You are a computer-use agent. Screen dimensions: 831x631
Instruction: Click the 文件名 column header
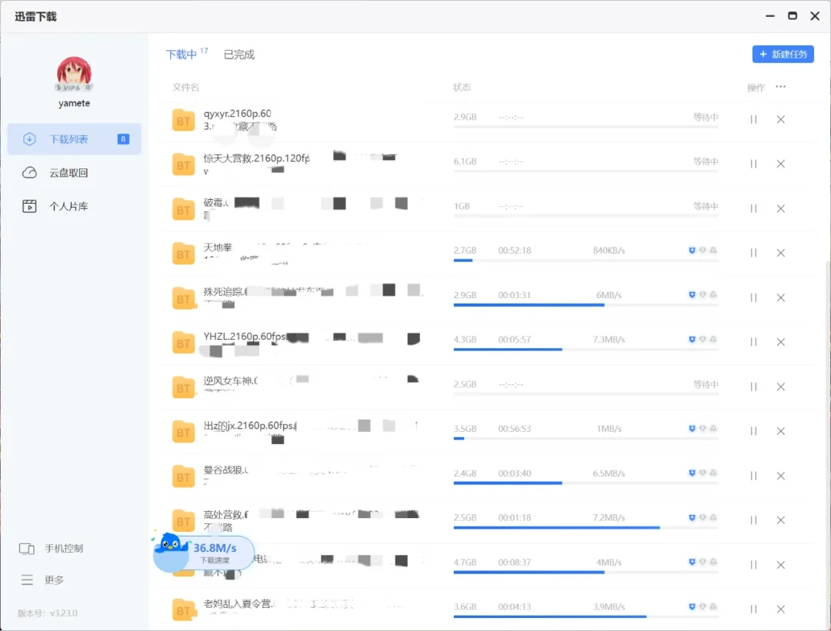click(x=186, y=88)
